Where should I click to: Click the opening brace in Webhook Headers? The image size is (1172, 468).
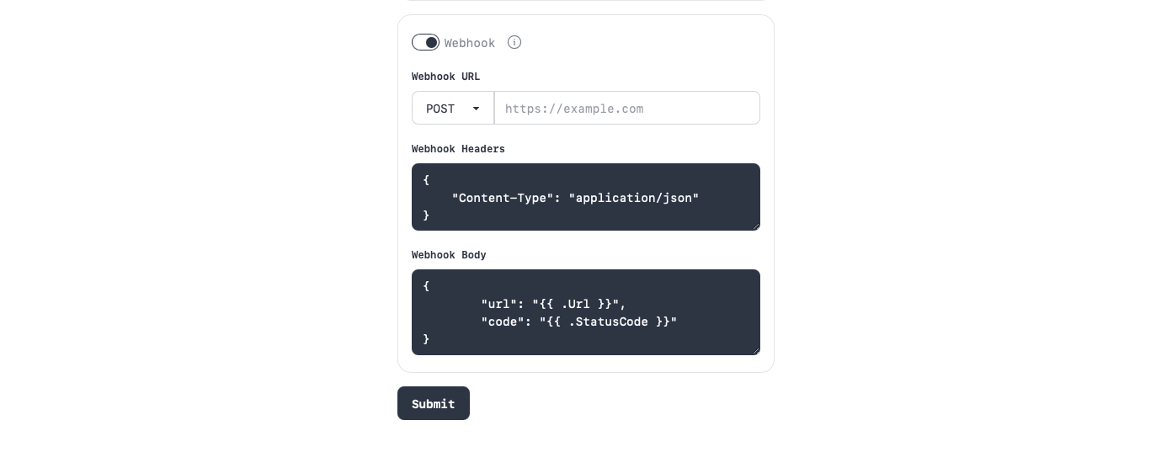[x=426, y=180]
